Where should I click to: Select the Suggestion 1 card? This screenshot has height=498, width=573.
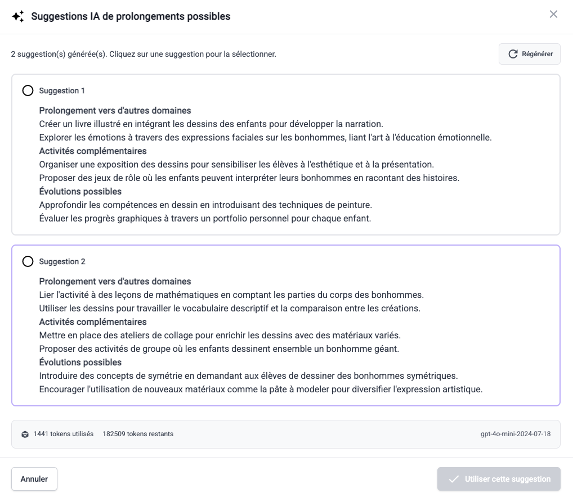point(285,154)
